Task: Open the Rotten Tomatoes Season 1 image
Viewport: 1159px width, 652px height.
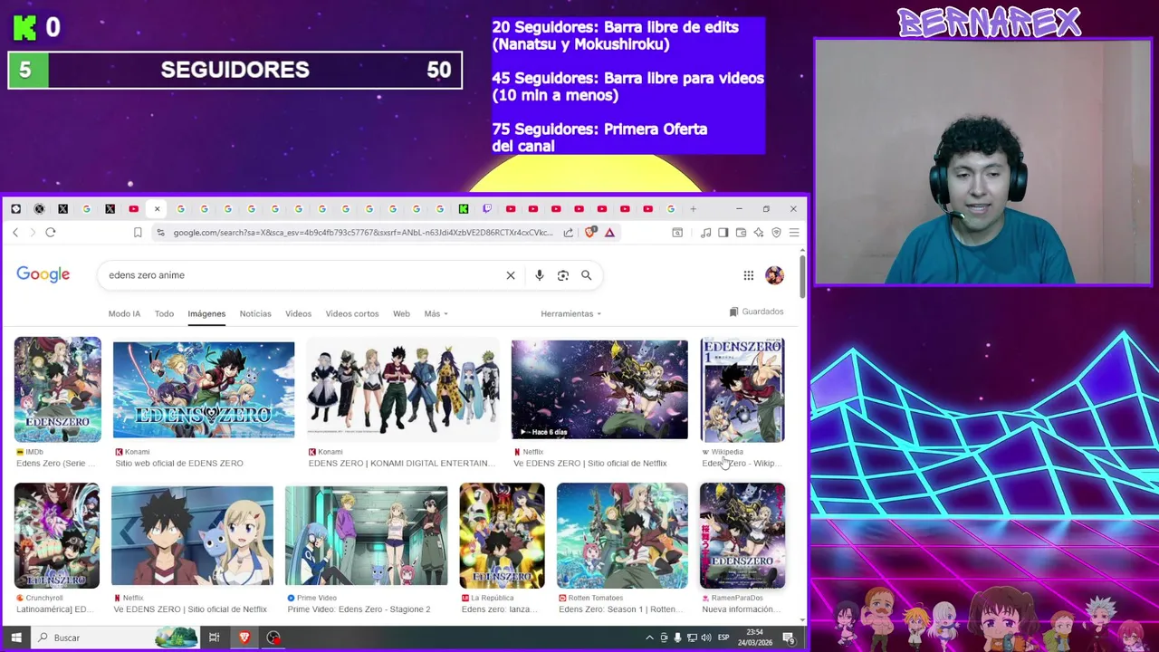Action: [622, 535]
